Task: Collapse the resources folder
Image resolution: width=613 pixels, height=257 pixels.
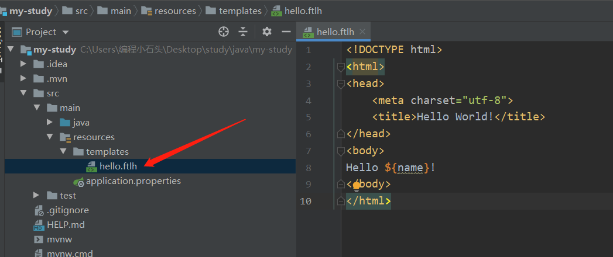Action: coord(50,137)
